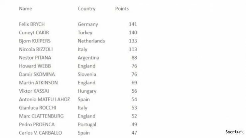Click the Country column header
The width and height of the screenshot is (246, 138).
86,9
